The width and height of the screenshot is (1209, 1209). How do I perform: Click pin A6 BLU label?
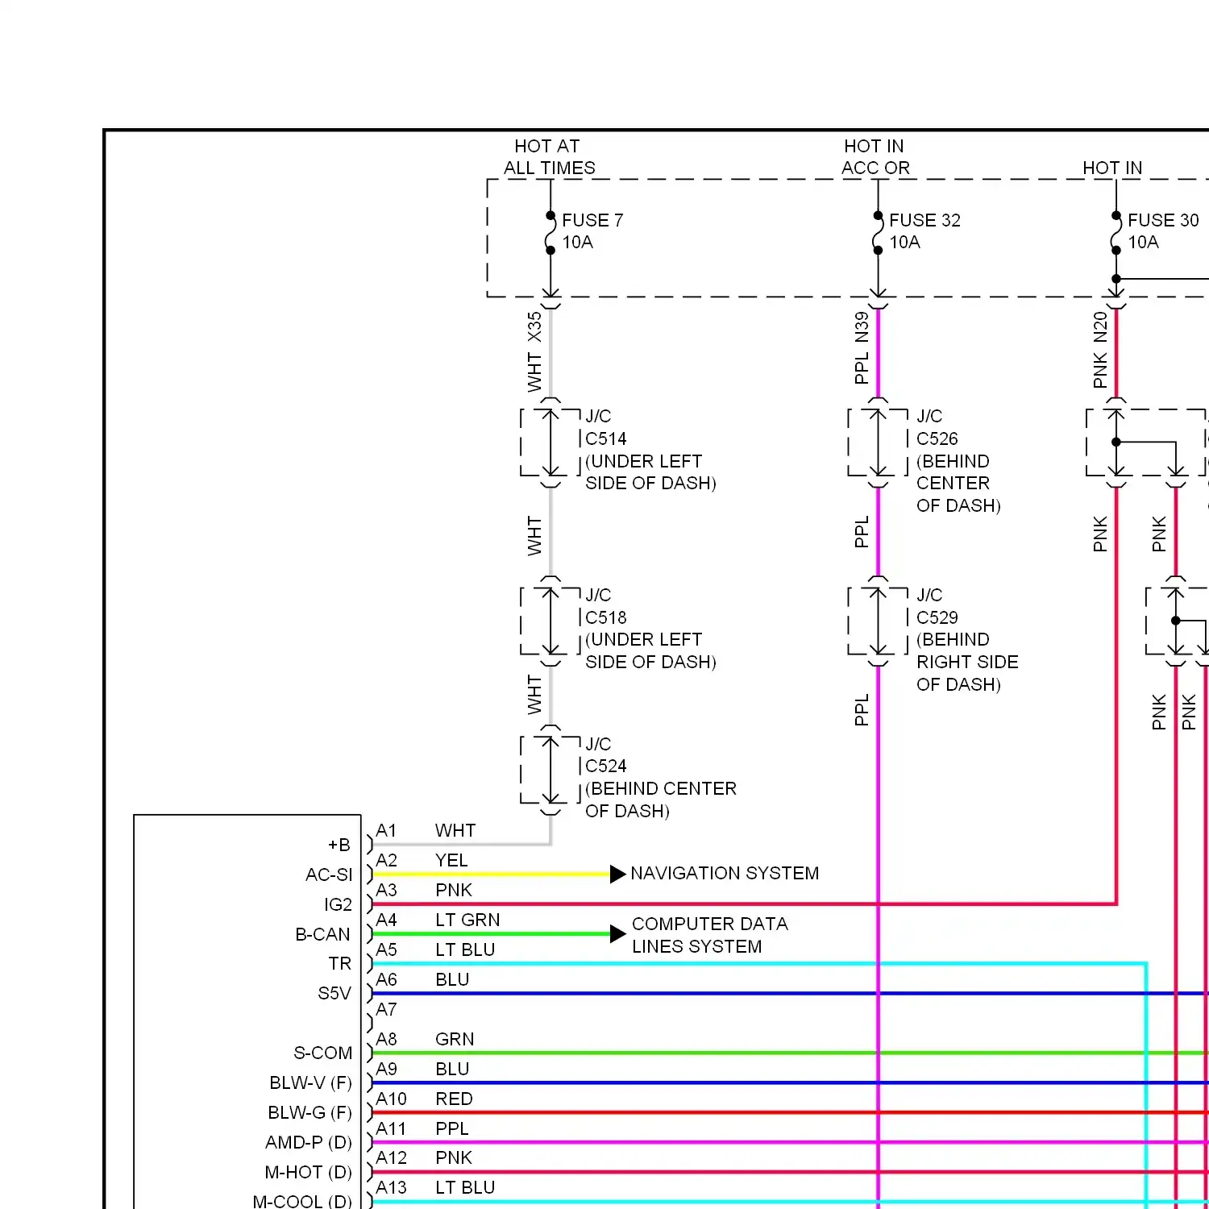(x=422, y=980)
